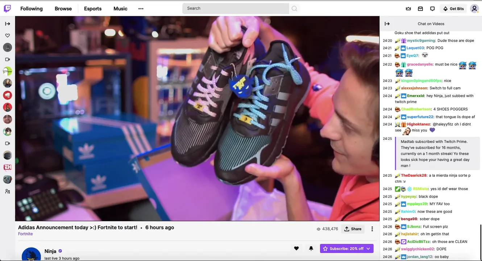Collapse the Chat on Videos panel
482x261 pixels.
(387, 24)
